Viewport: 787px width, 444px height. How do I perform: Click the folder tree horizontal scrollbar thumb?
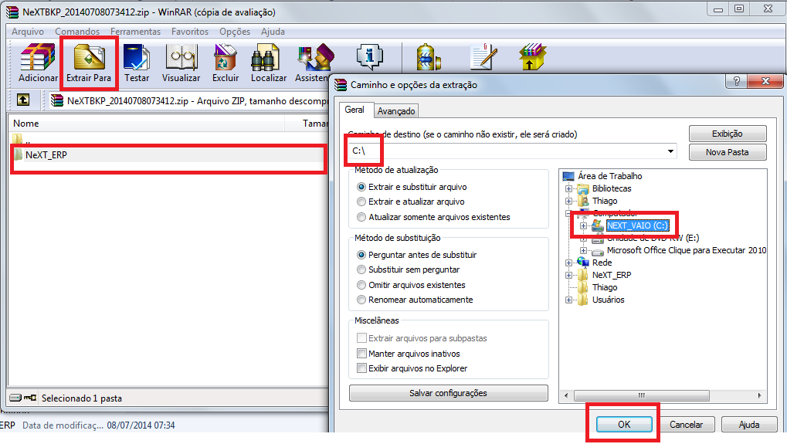(642, 395)
